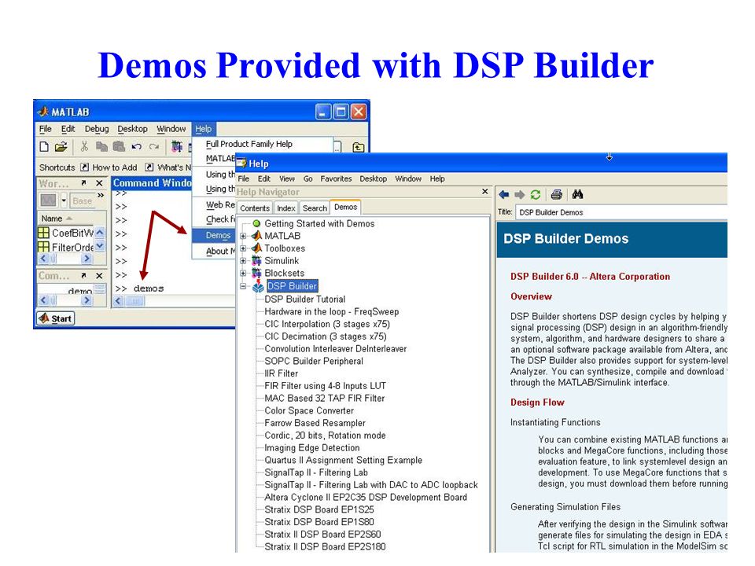Viewport: 755px width, 566px height.
Task: Click the Print icon in Help browser
Action: [x=557, y=194]
